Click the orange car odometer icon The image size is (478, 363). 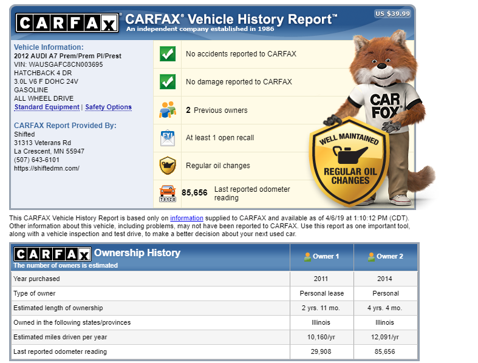point(168,194)
